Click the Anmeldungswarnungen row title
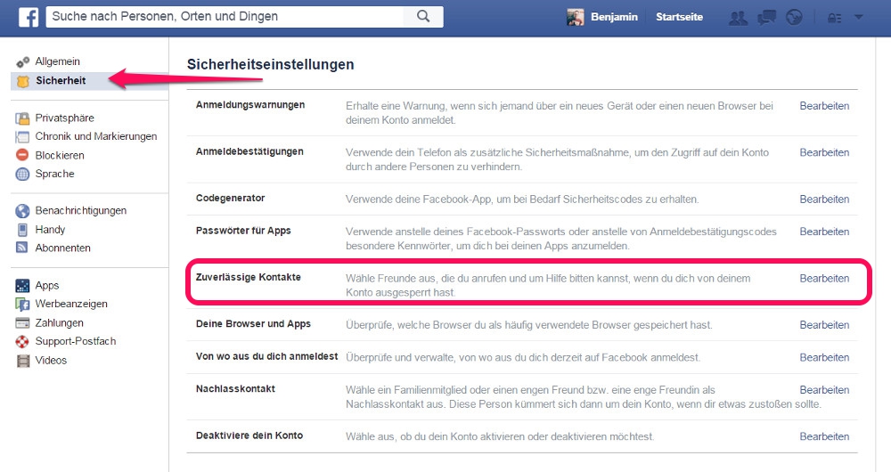Image resolution: width=891 pixels, height=472 pixels. point(250,105)
